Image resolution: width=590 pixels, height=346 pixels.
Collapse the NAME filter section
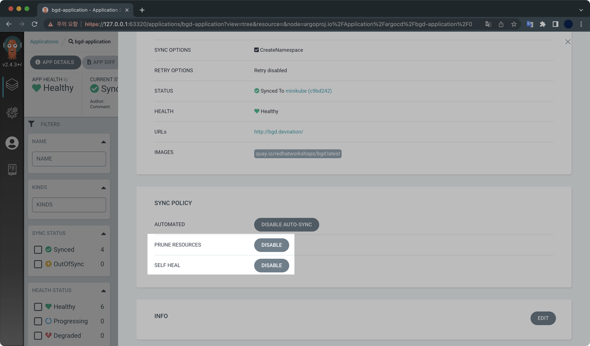pyautogui.click(x=103, y=142)
